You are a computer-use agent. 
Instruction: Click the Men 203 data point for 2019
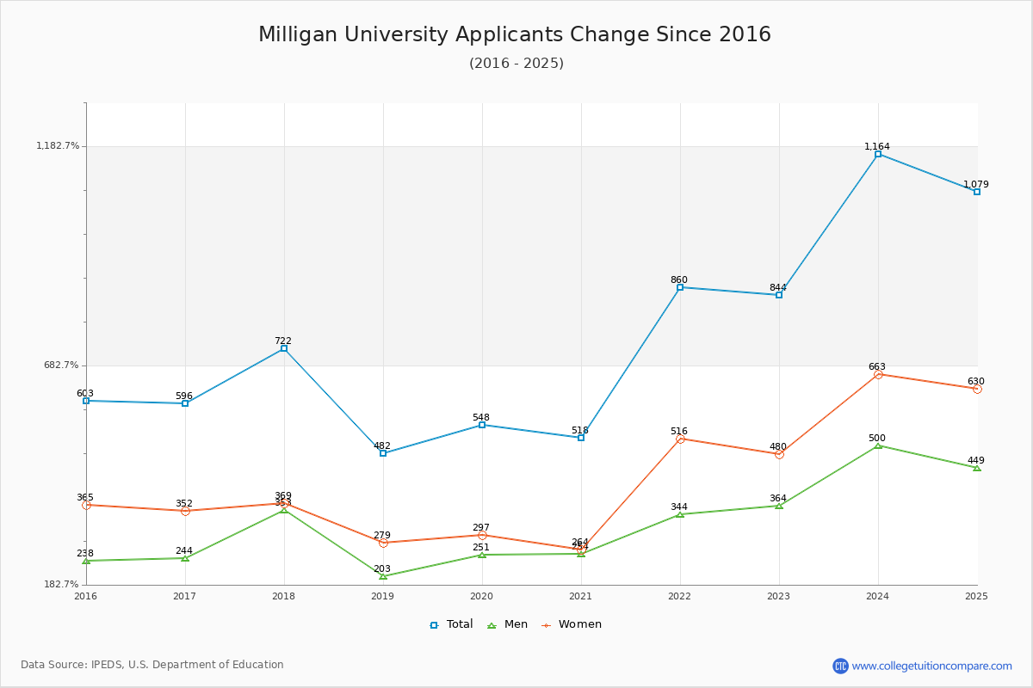[383, 576]
